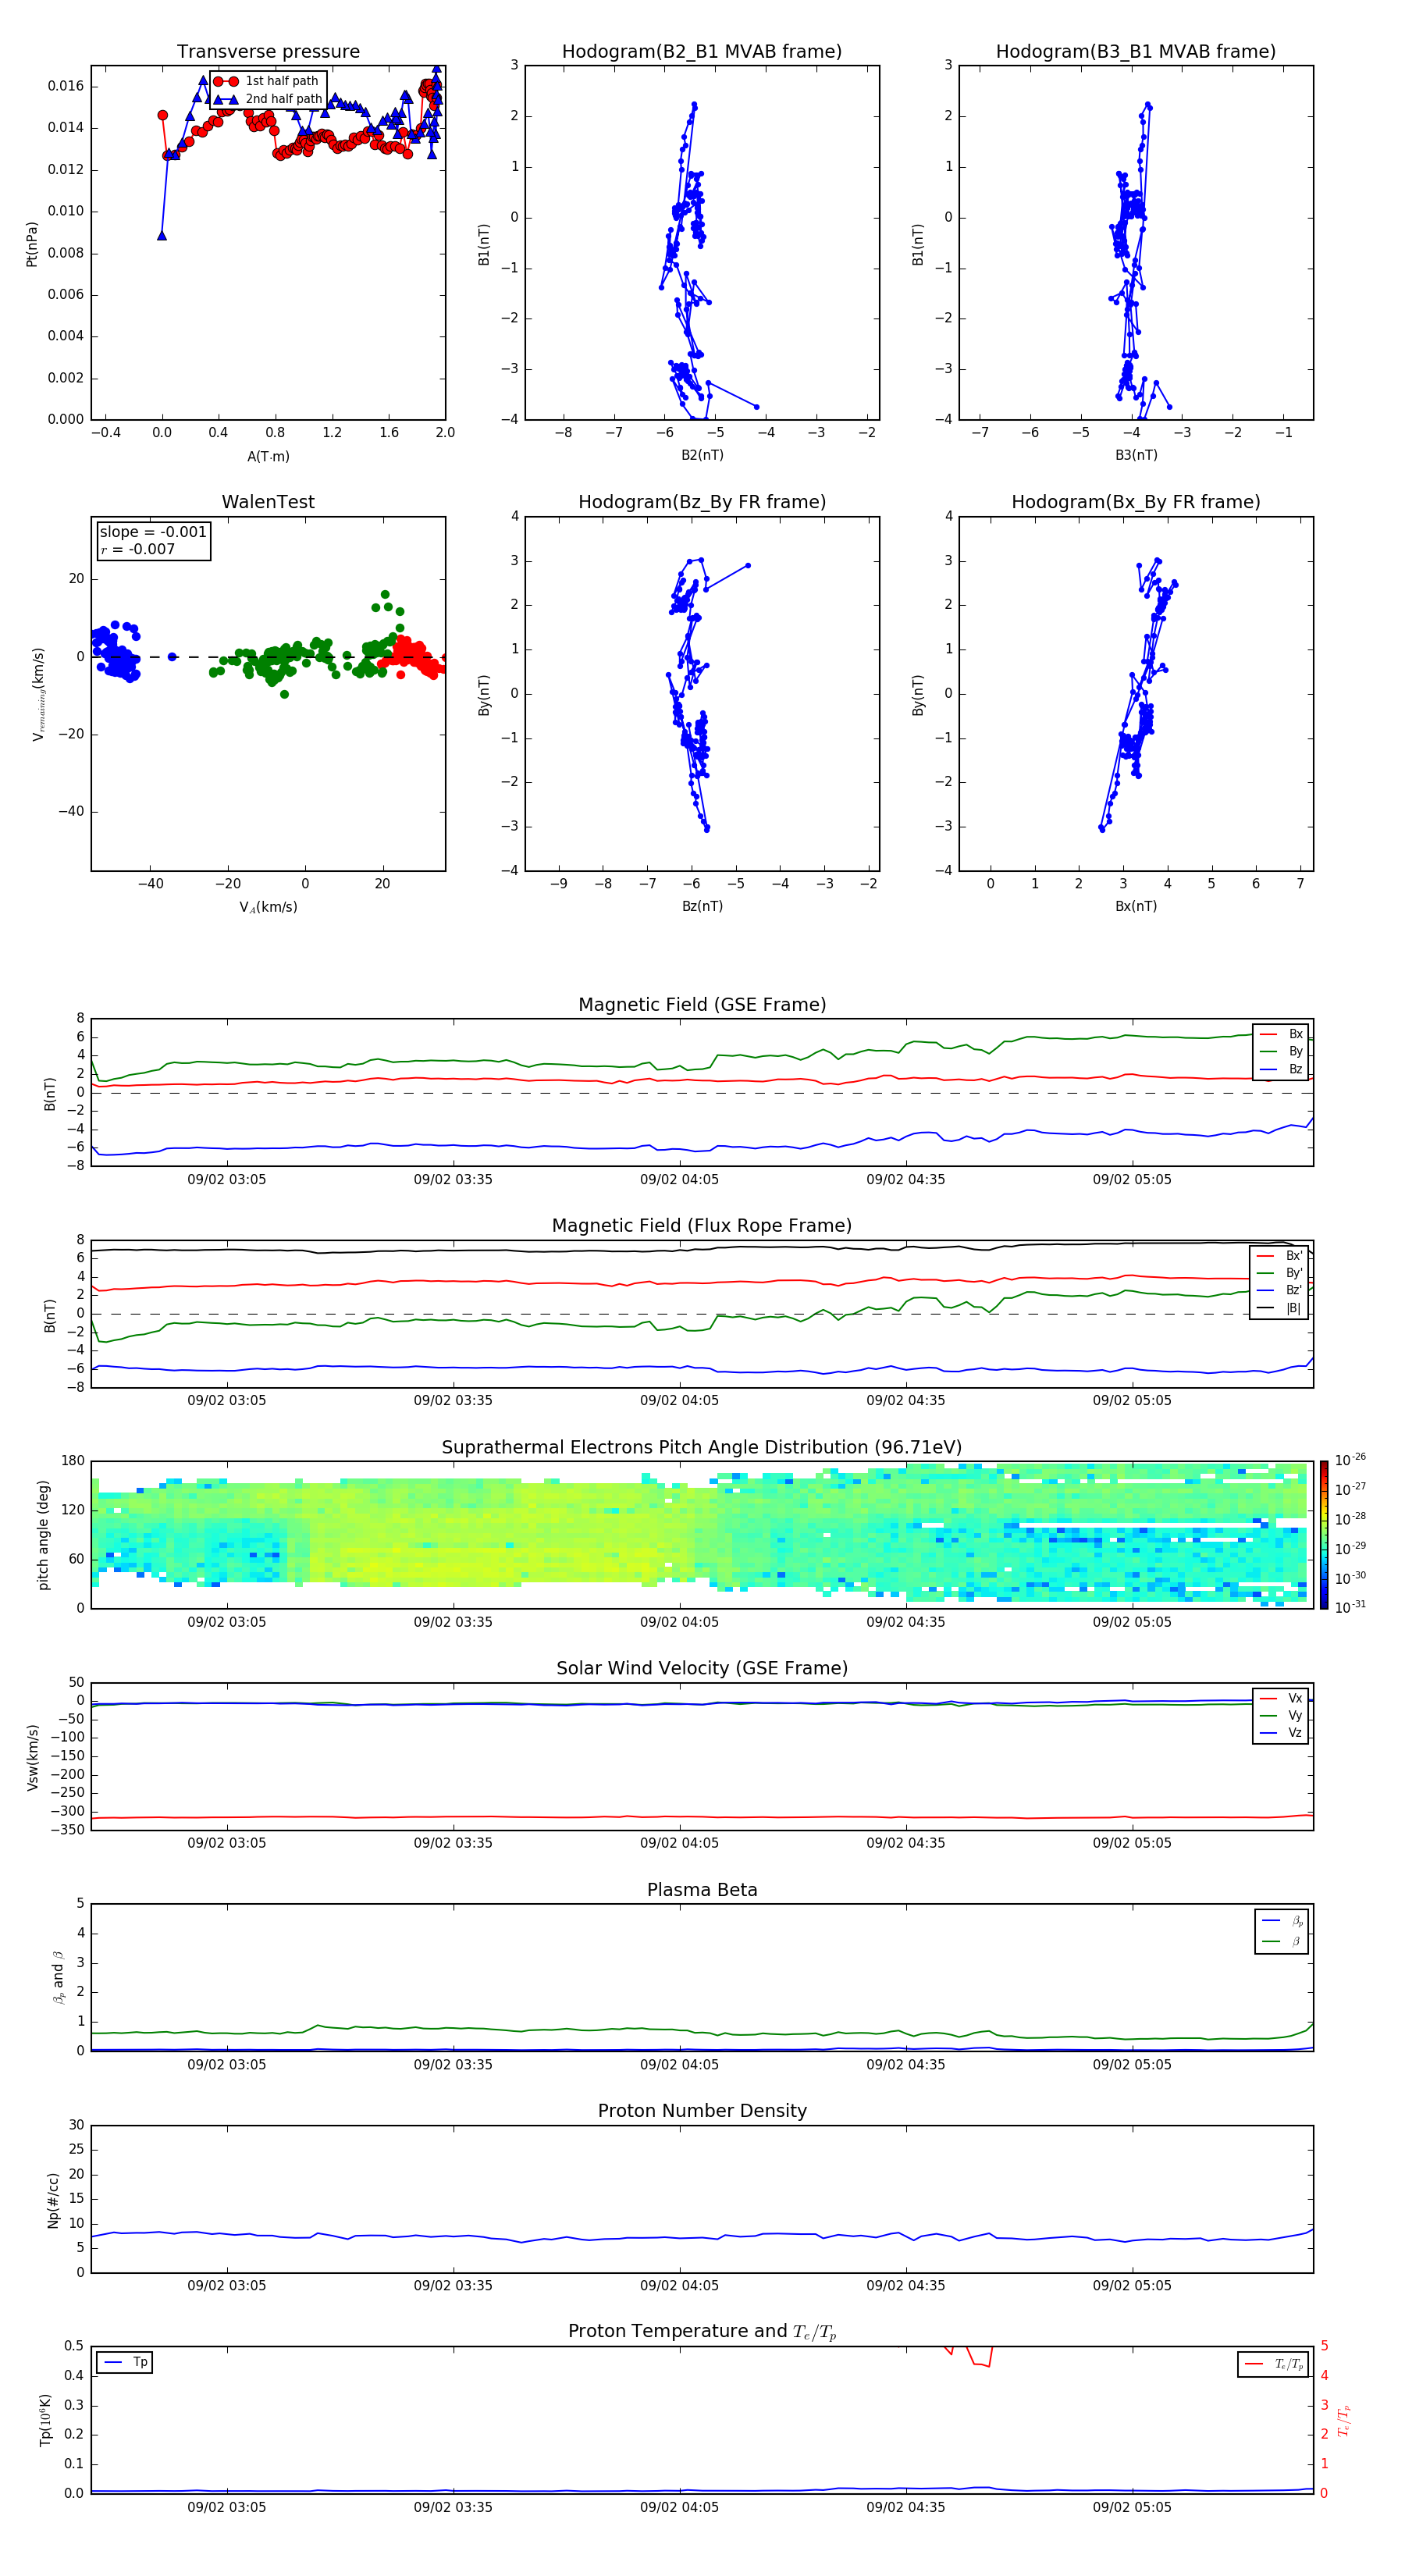Click the 'Plasma Beta' panel title
The width and height of the screenshot is (1405, 2576).
pos(702,1890)
